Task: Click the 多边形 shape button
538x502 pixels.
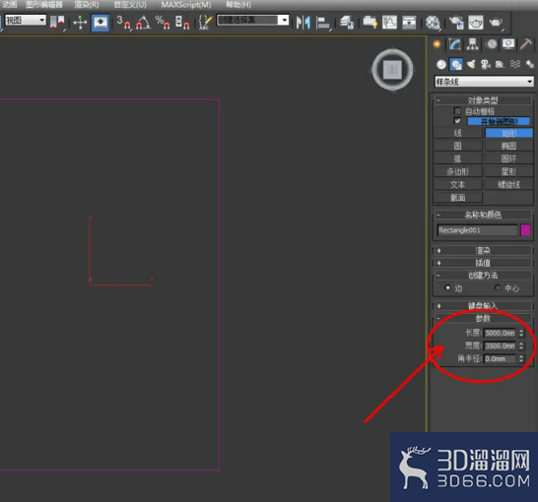Action: [x=458, y=171]
